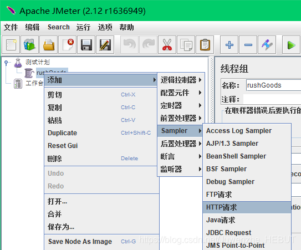Expand the 添加 submenu entry
This screenshot has width=301, height=250.
click(101, 80)
